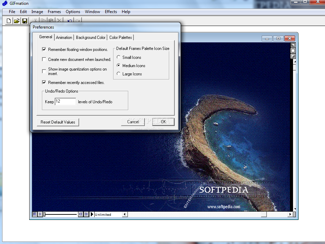325x244 pixels.
Task: Click the Paste clipboard toolbar icon
Action: click(x=51, y=20)
